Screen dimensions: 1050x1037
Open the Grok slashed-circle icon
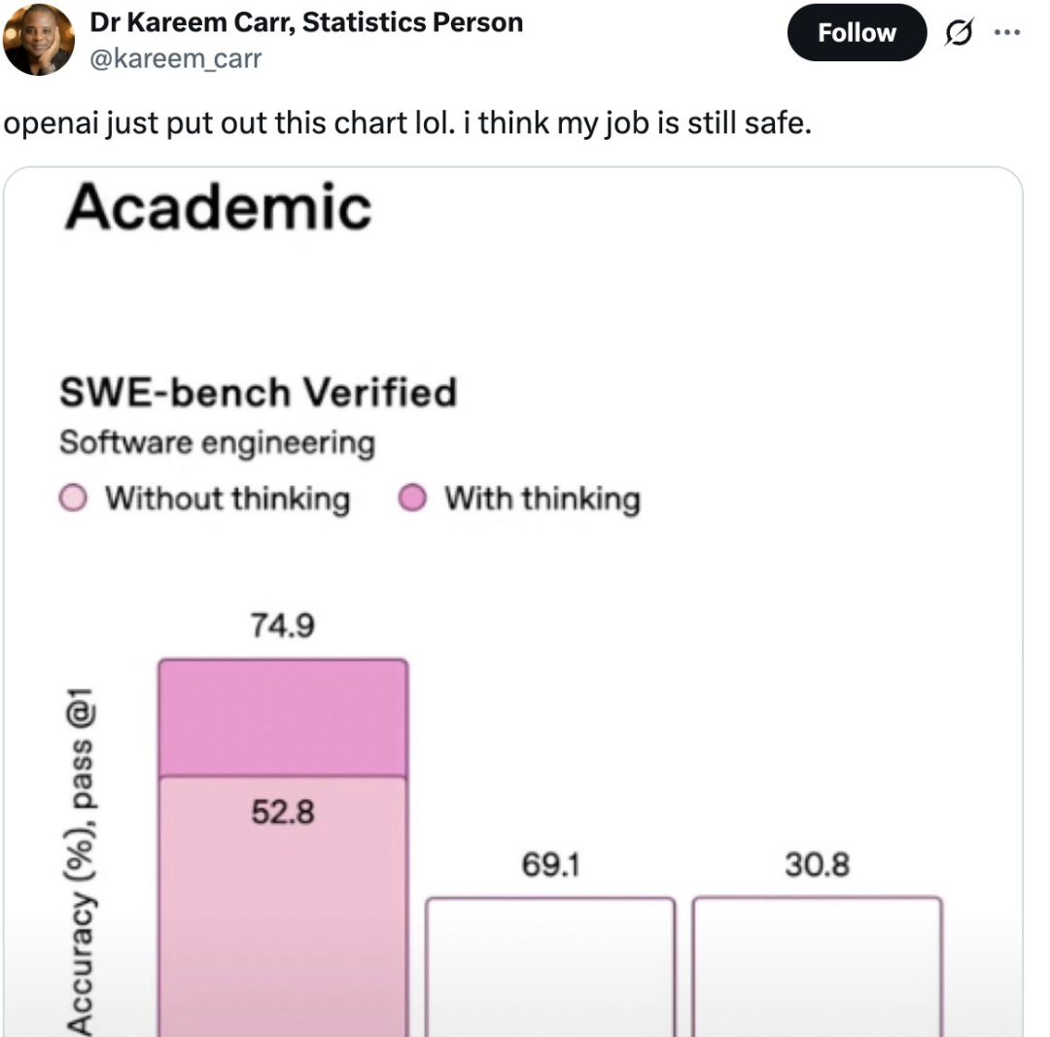coord(962,33)
